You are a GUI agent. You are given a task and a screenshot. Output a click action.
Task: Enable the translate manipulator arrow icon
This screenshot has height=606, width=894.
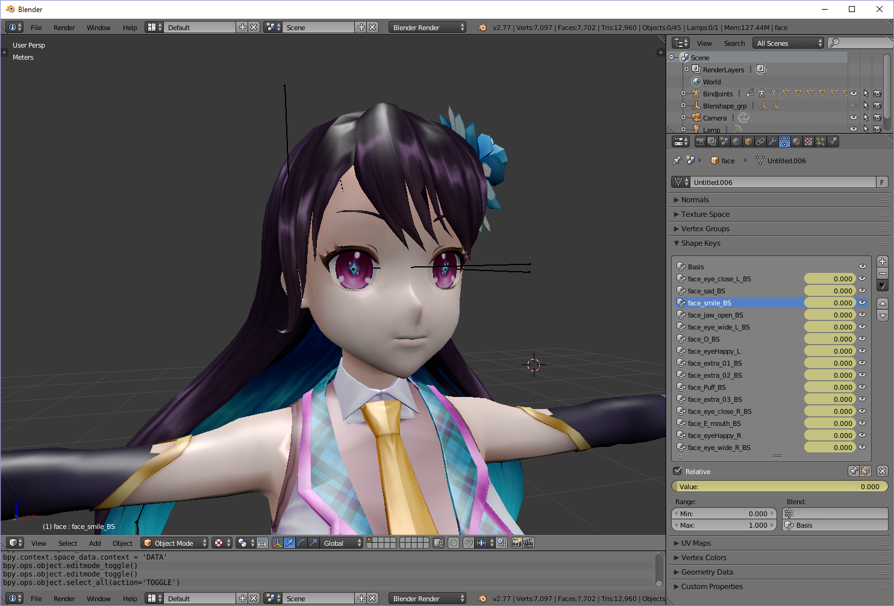point(289,543)
